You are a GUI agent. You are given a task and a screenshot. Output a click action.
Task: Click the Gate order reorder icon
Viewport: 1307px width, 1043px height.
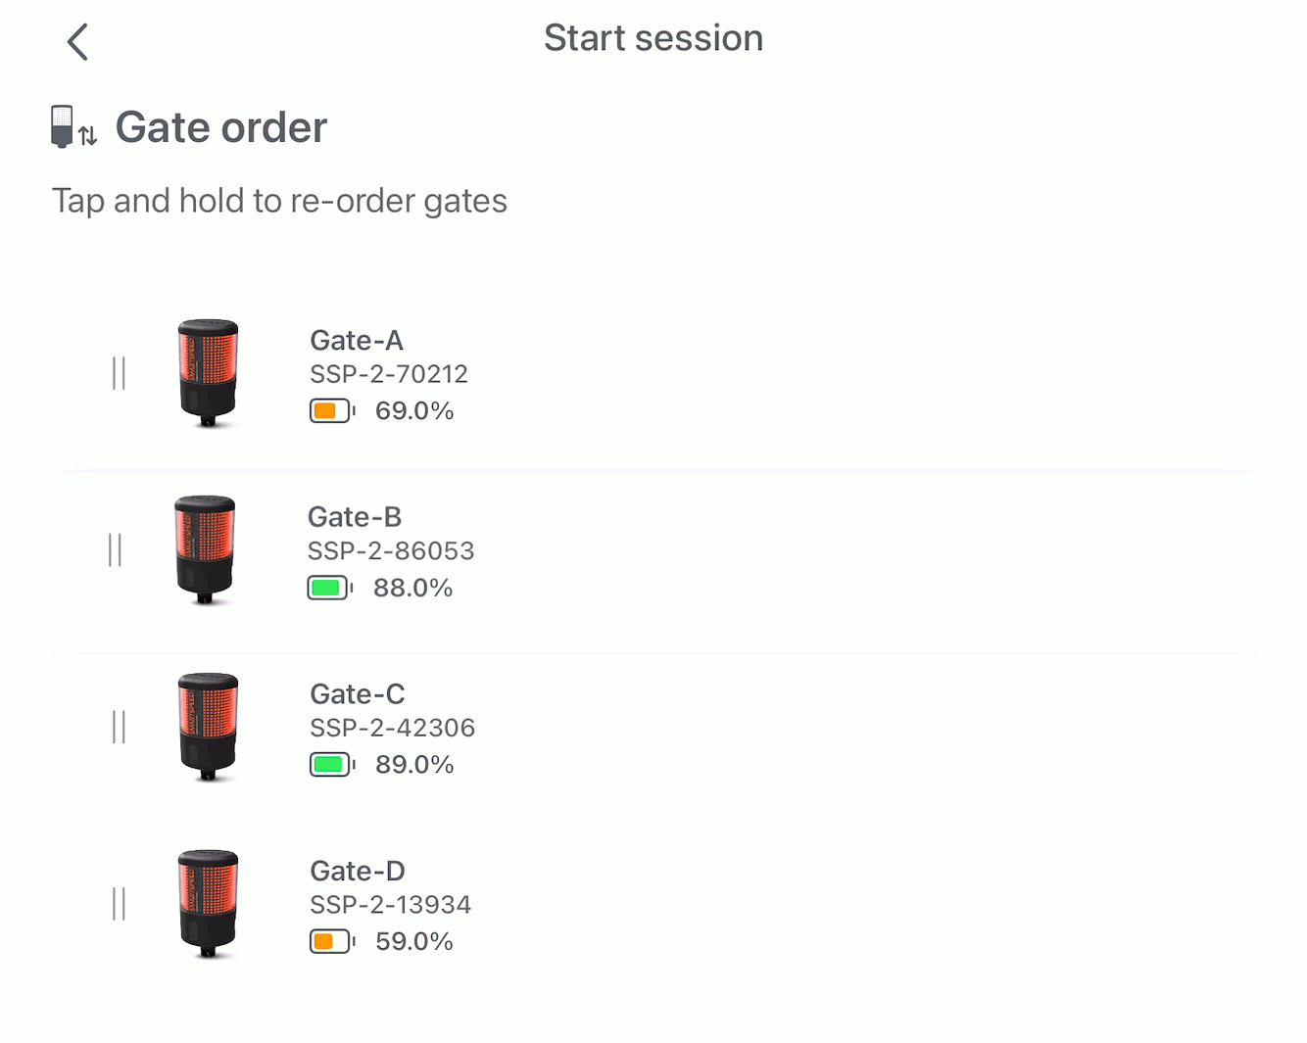coord(73,127)
